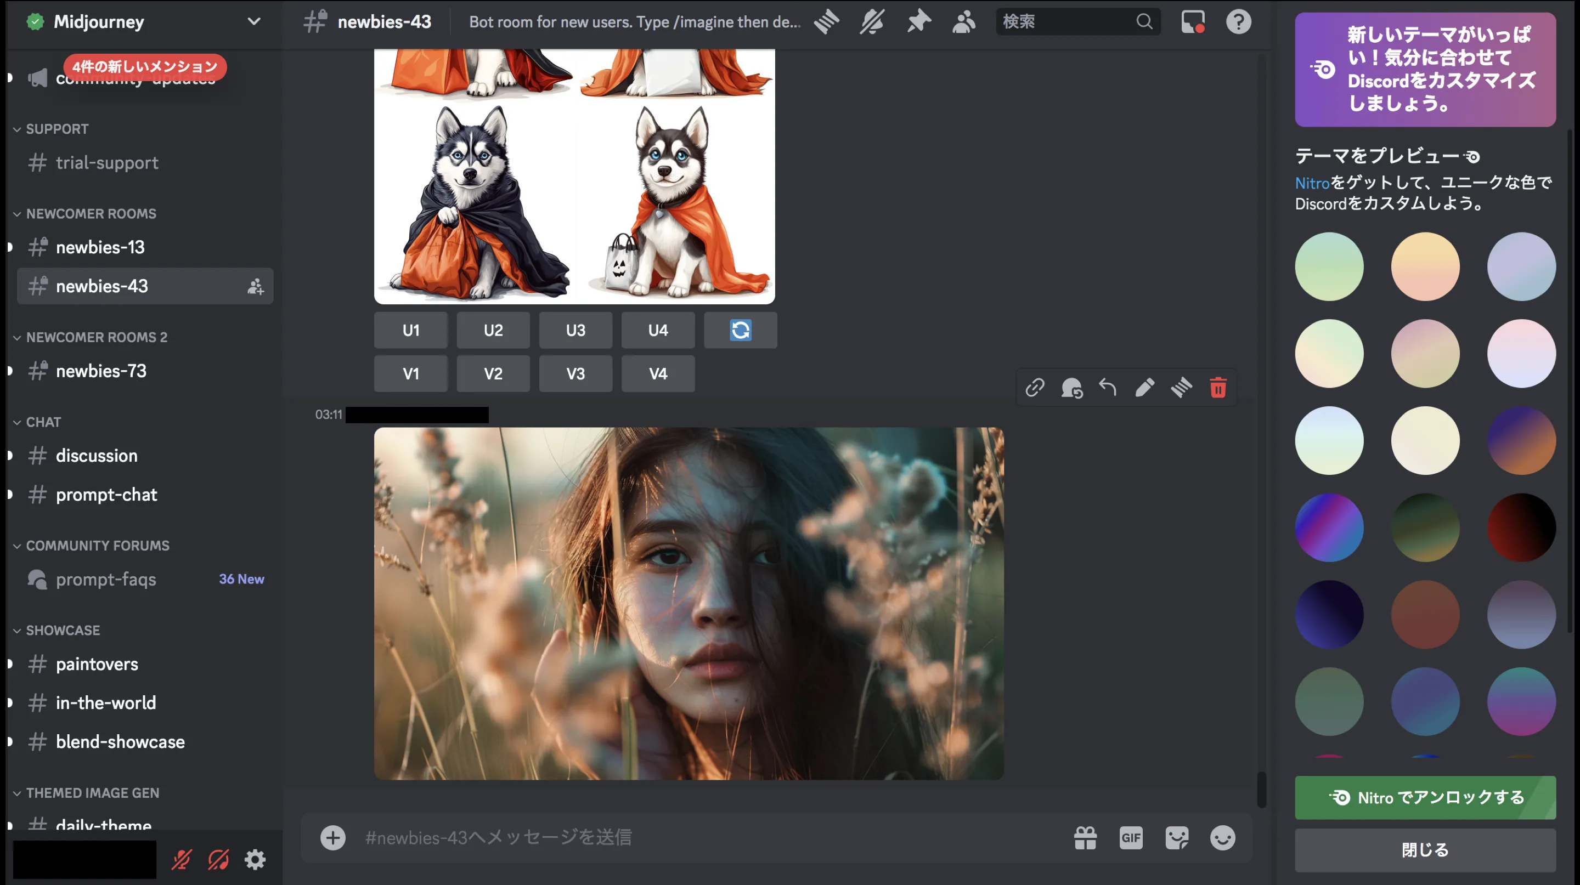
Task: Open pinned messages pin icon
Action: click(918, 22)
